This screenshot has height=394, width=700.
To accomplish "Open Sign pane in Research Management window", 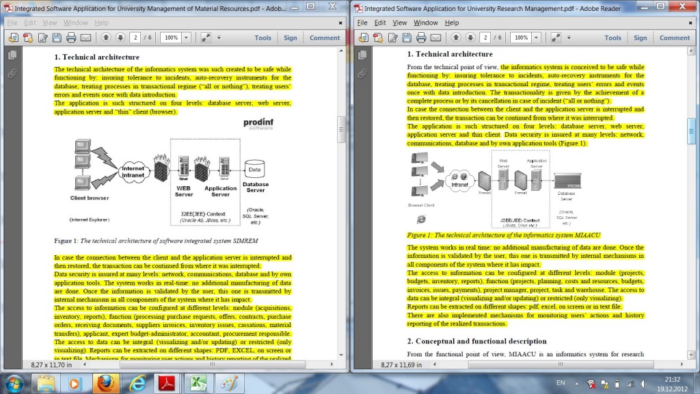I will (640, 38).
